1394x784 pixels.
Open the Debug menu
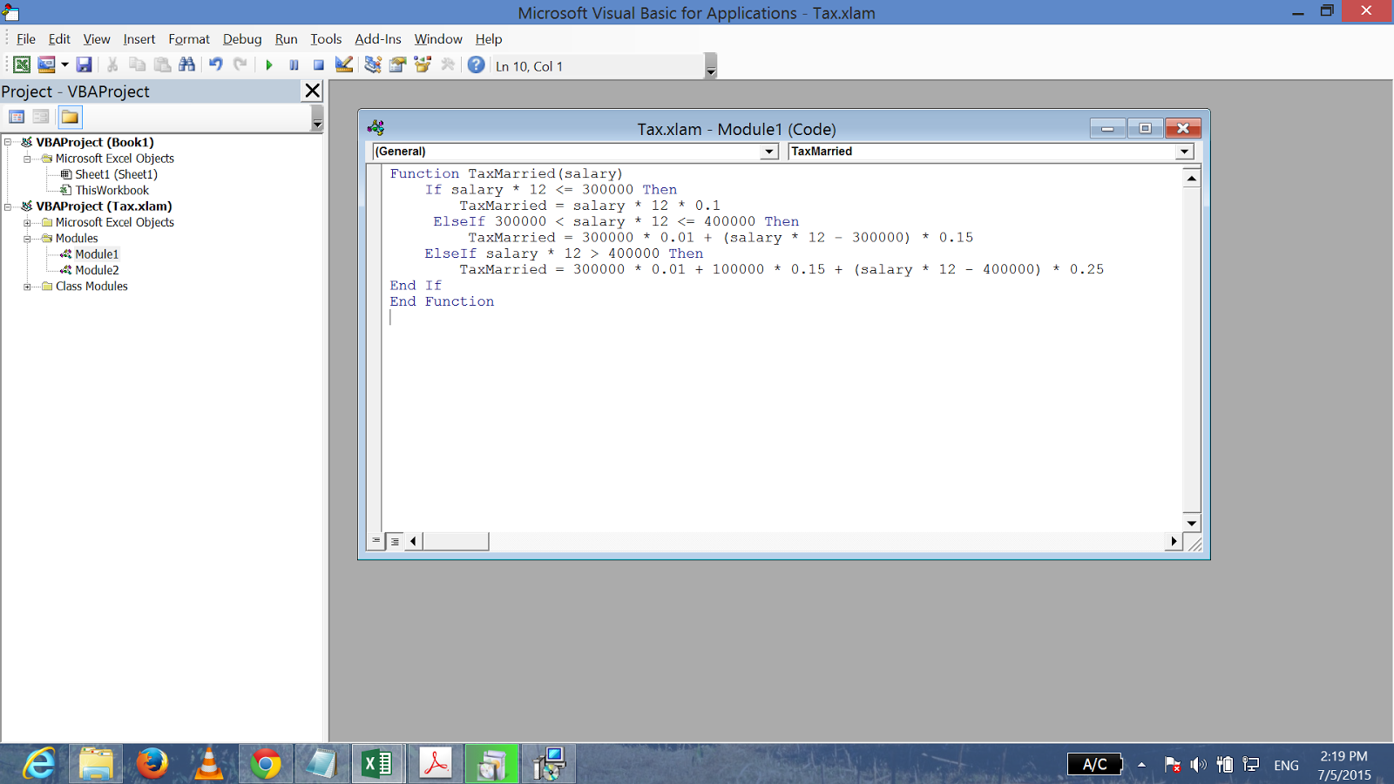(x=242, y=39)
